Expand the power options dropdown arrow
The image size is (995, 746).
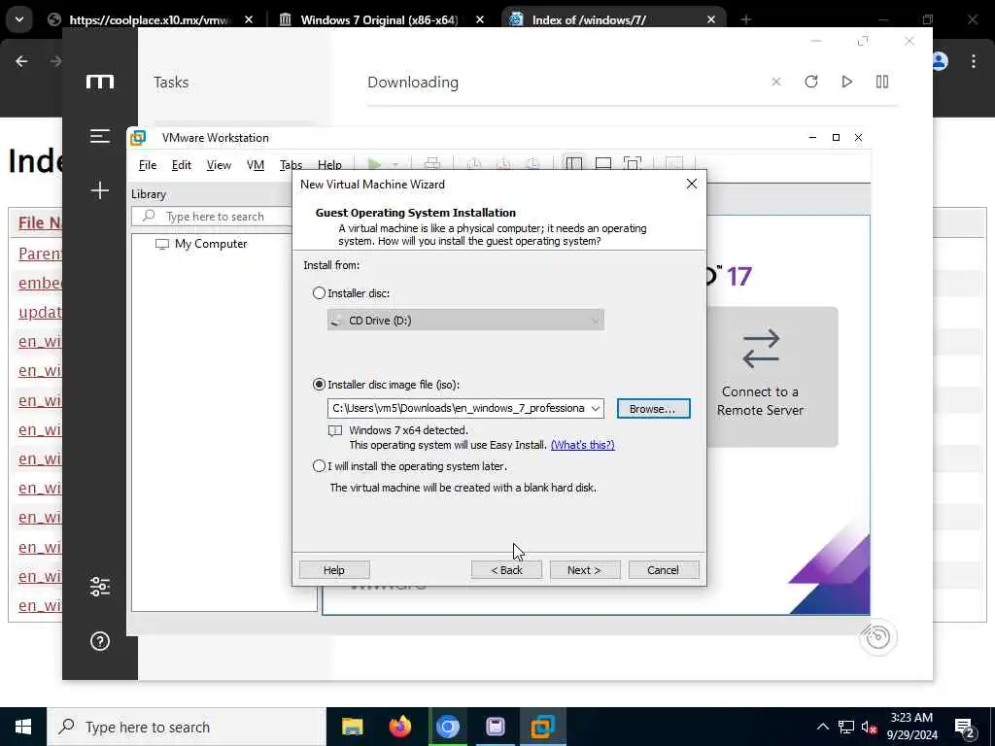(x=395, y=165)
